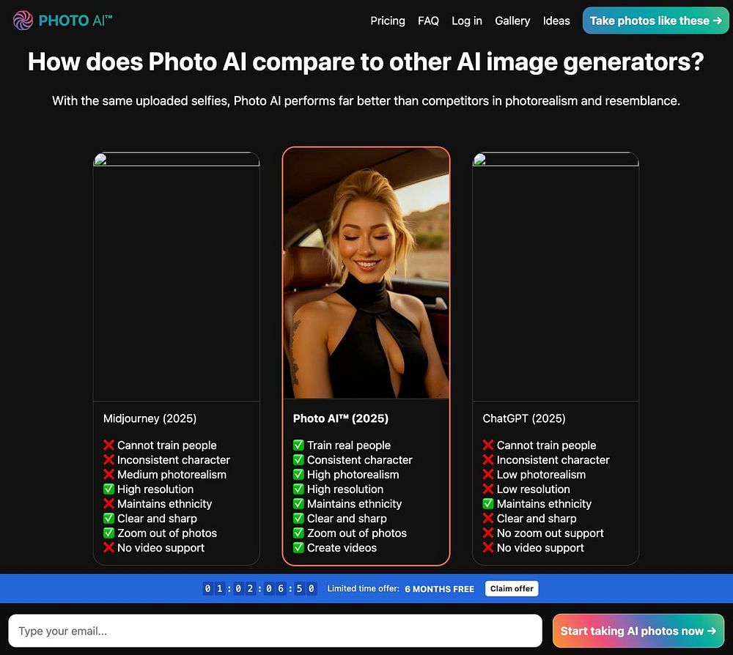Click red X beside "Low resolution"
Viewport: 733px width, 655px height.
[488, 489]
